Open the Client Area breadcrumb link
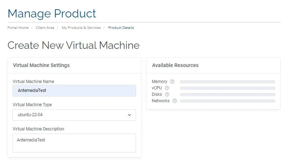281x160 pixels. tap(45, 28)
